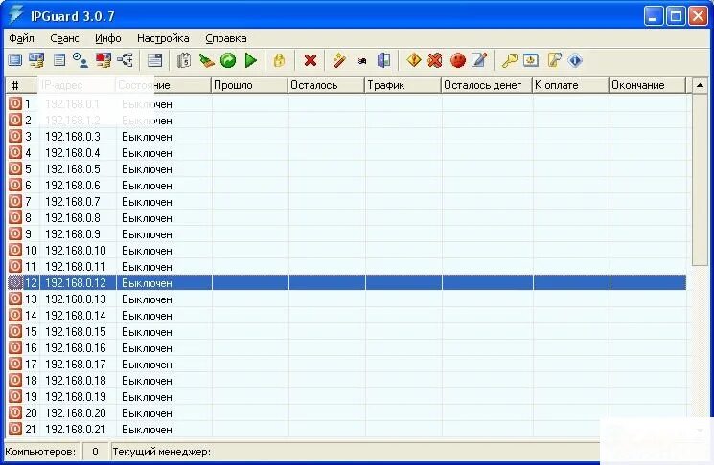This screenshot has height=465, width=714.
Task: Click the calendar icon showing 5
Action: (184, 60)
